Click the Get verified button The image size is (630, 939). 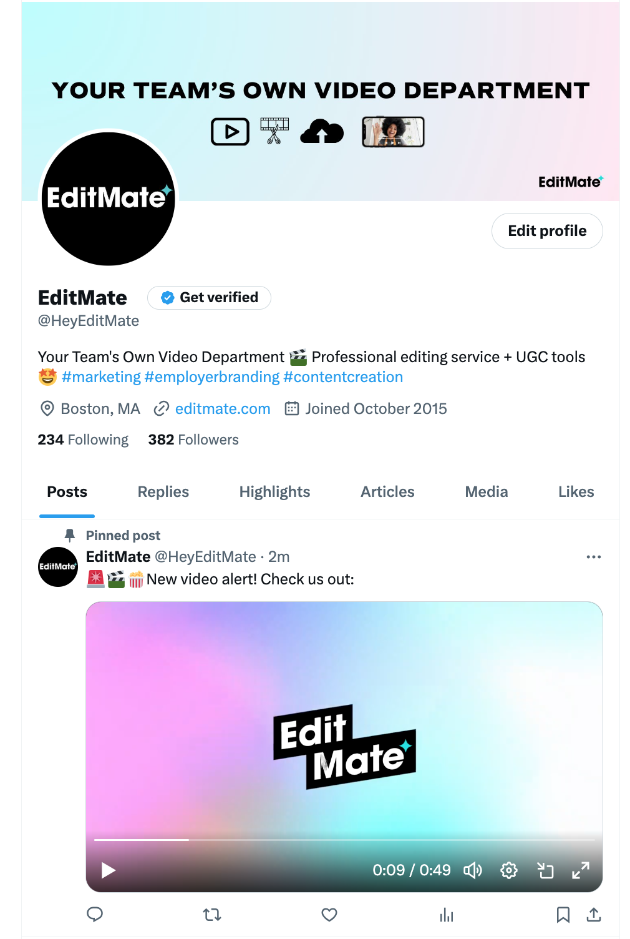pyautogui.click(x=210, y=298)
